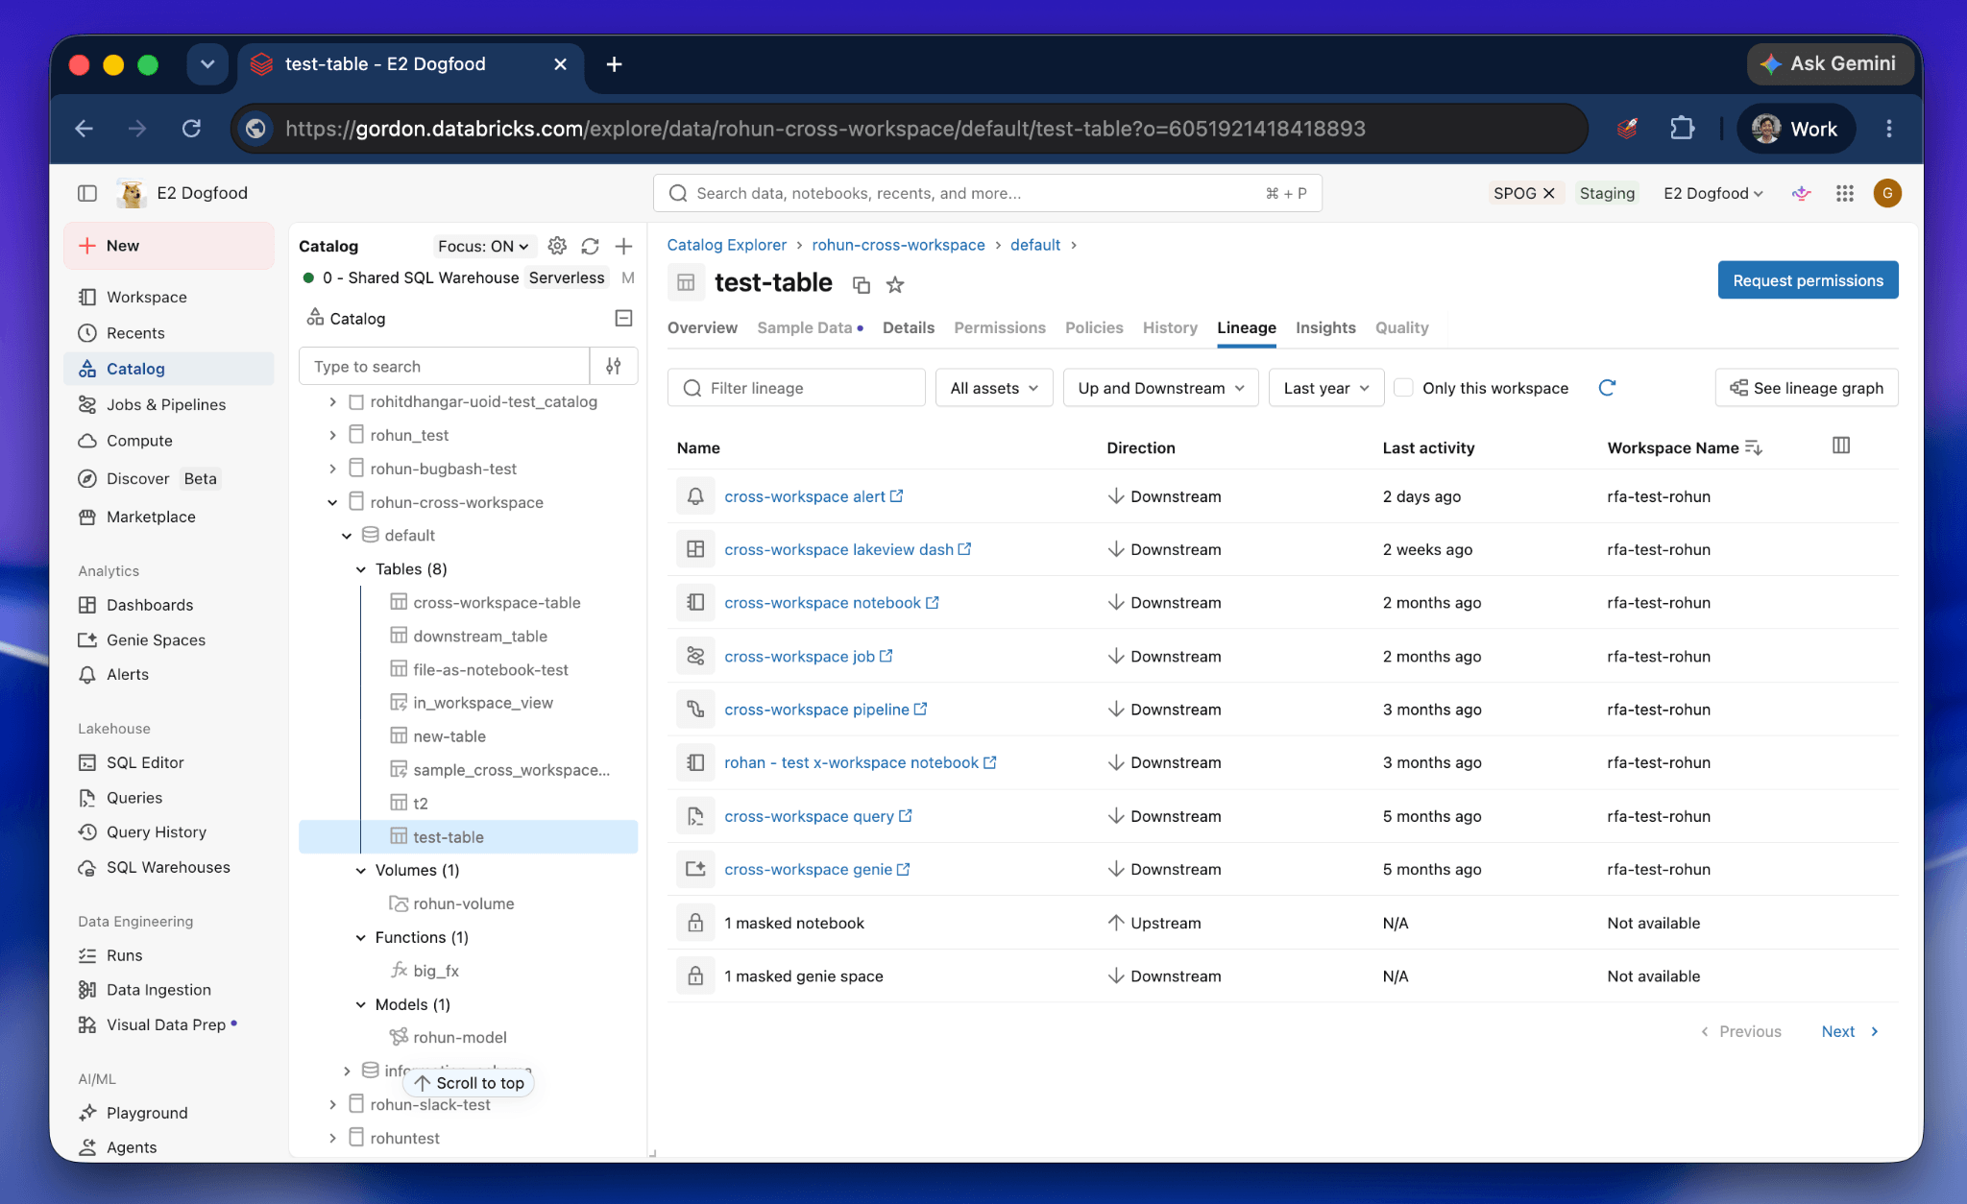Open Catalog Explorer breadcrumb link
This screenshot has height=1204, width=1967.
click(726, 245)
